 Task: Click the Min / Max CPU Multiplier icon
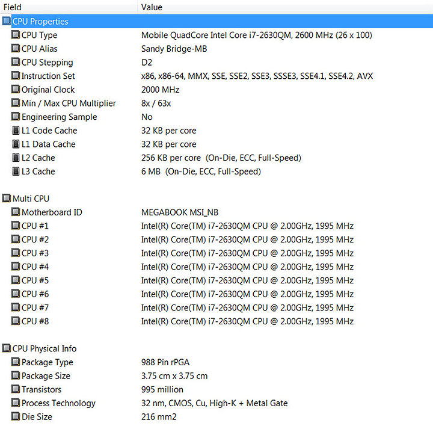pyautogui.click(x=16, y=103)
